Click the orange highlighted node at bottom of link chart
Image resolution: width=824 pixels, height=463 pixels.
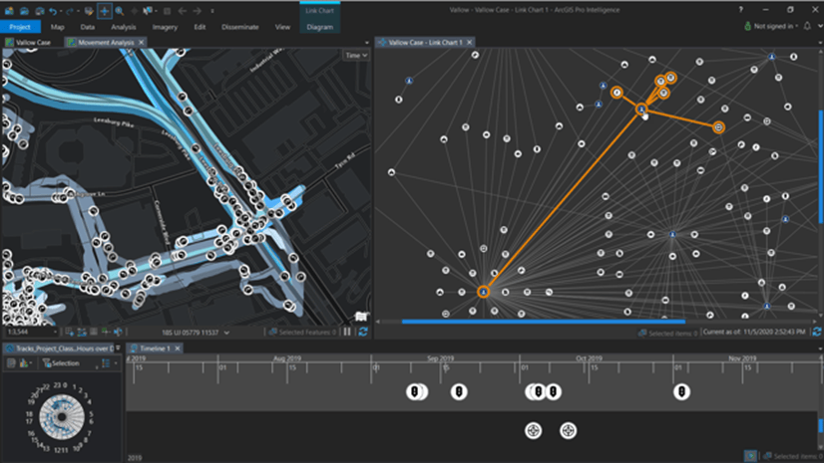click(x=484, y=292)
